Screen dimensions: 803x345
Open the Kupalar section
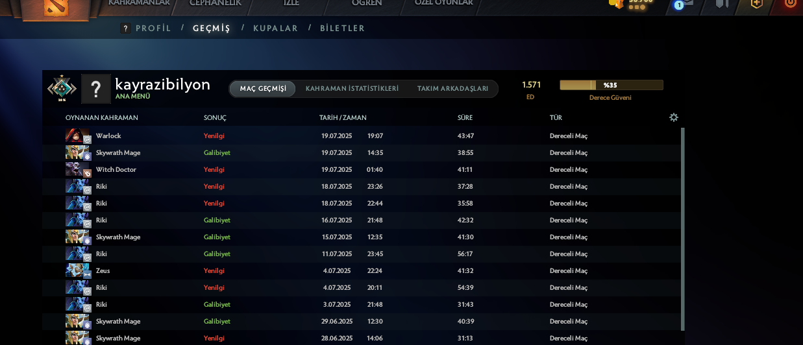click(275, 29)
